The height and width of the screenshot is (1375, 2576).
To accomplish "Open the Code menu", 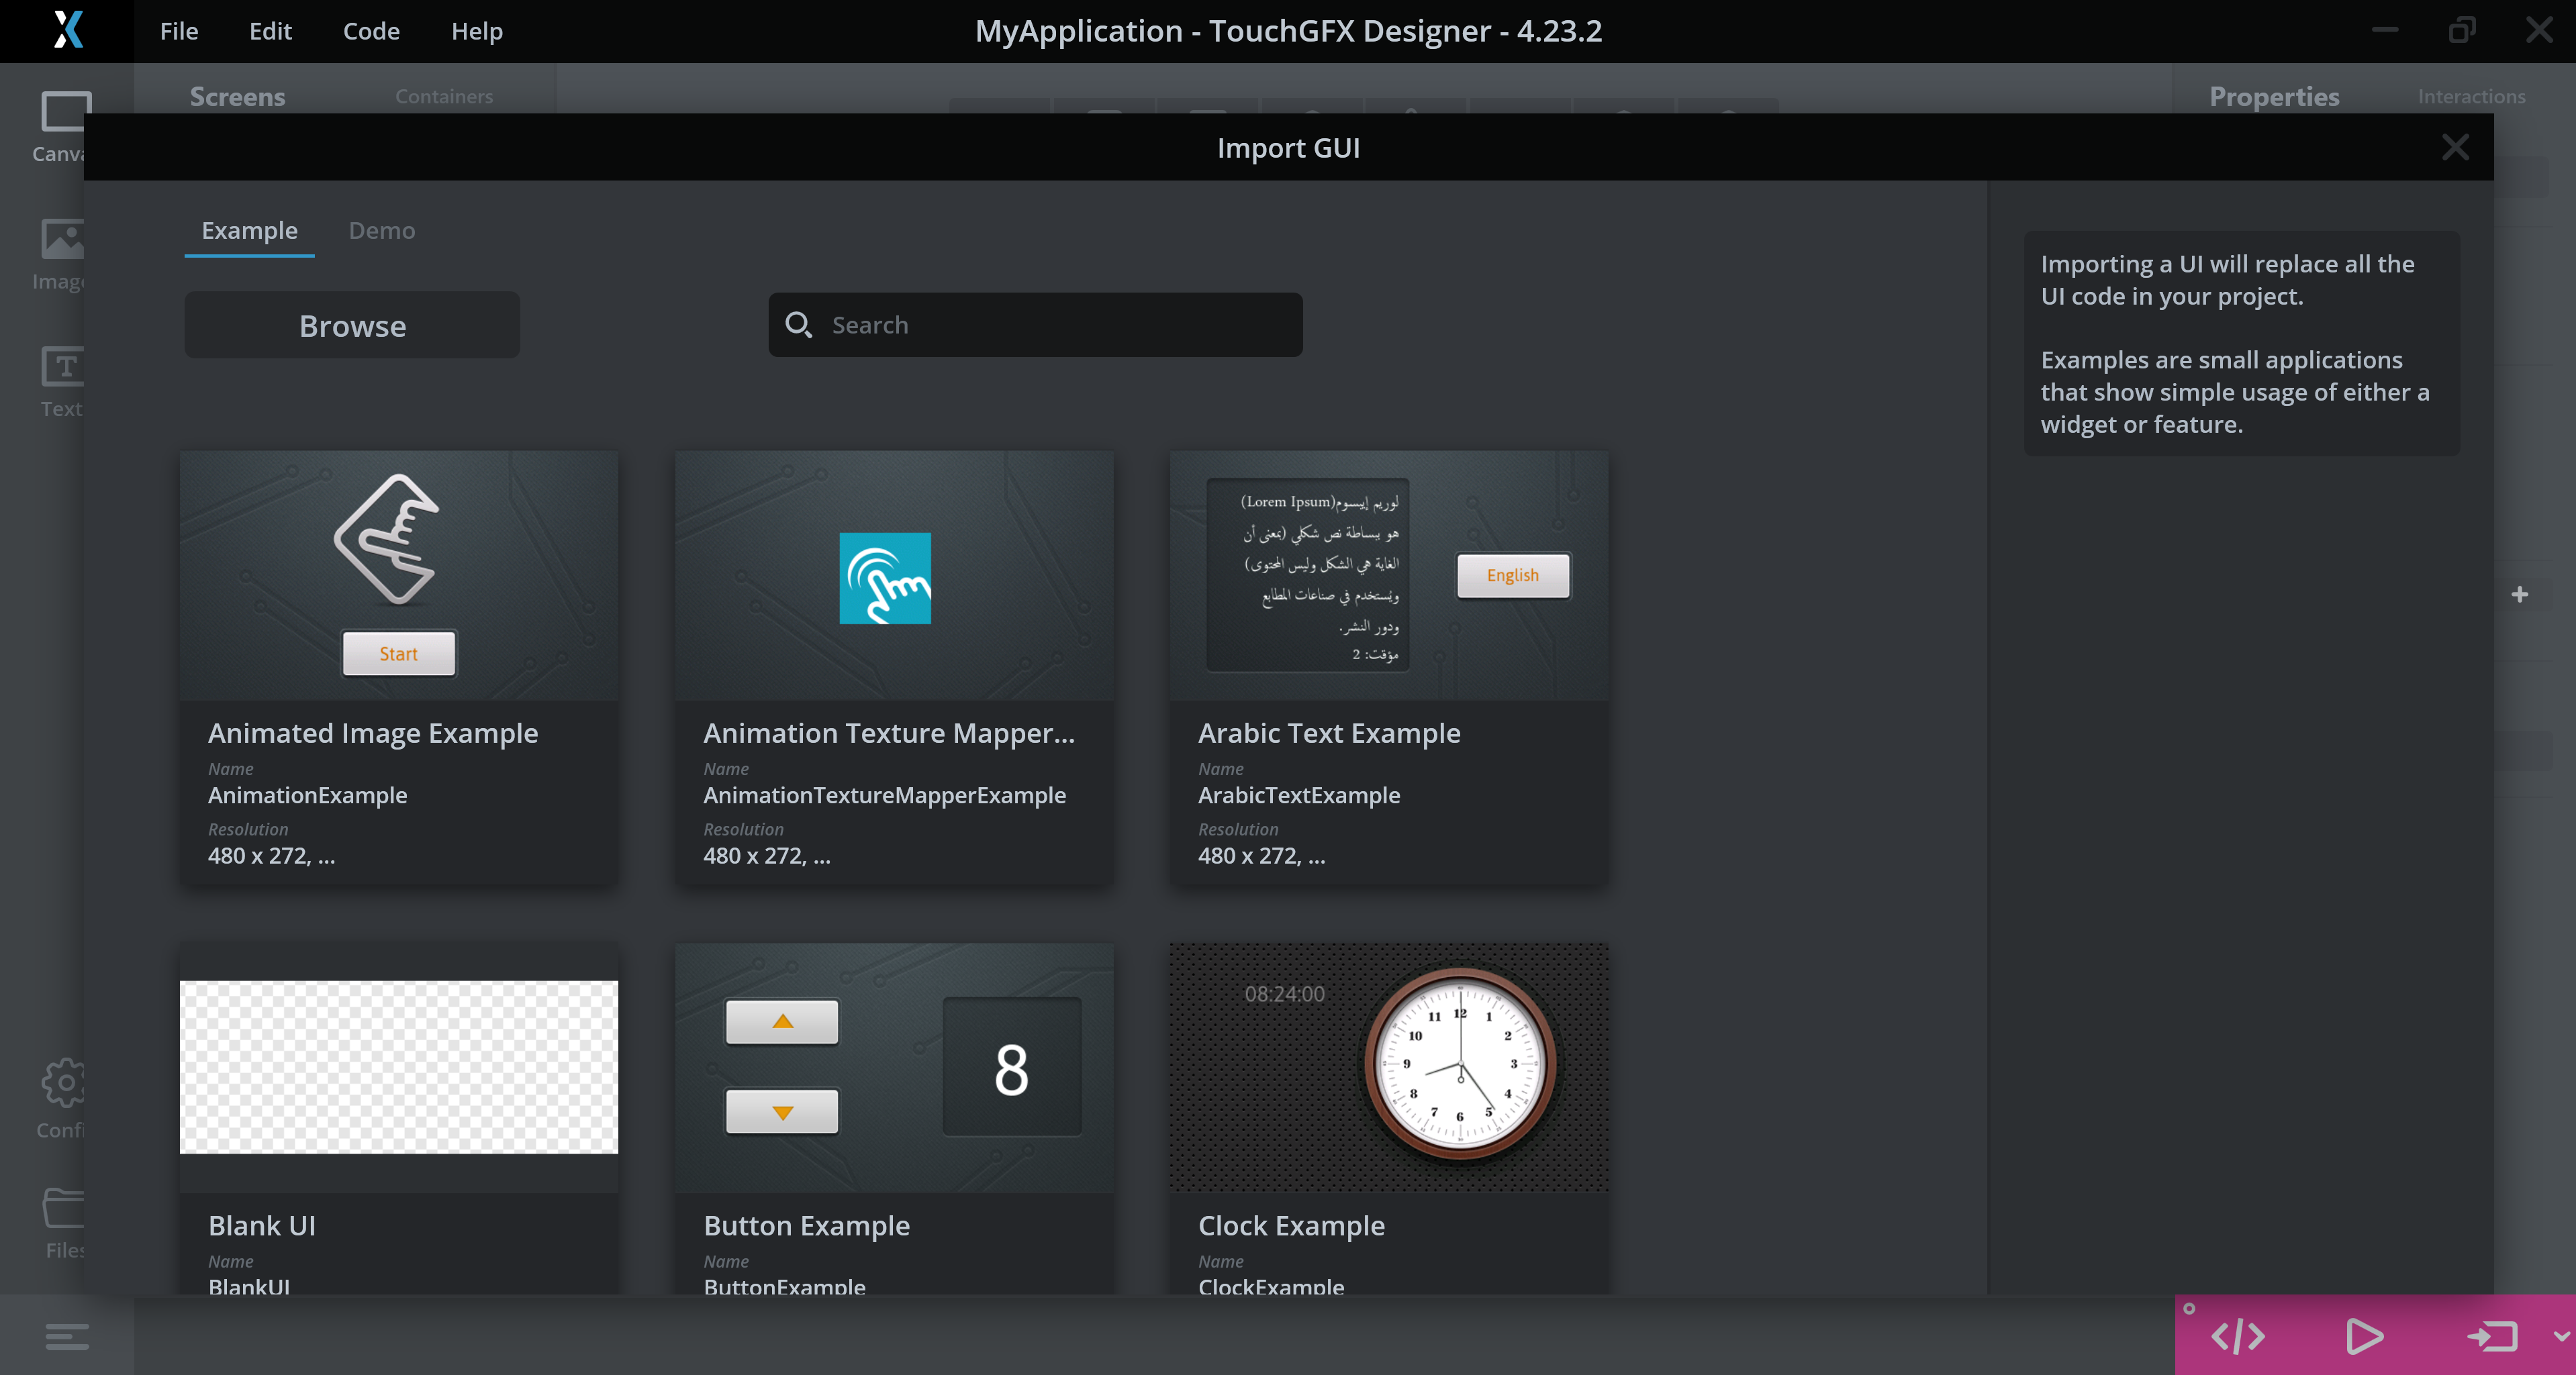I will pyautogui.click(x=371, y=31).
